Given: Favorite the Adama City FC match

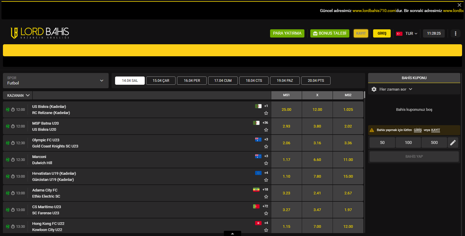Looking at the screenshot, I should (x=266, y=197).
